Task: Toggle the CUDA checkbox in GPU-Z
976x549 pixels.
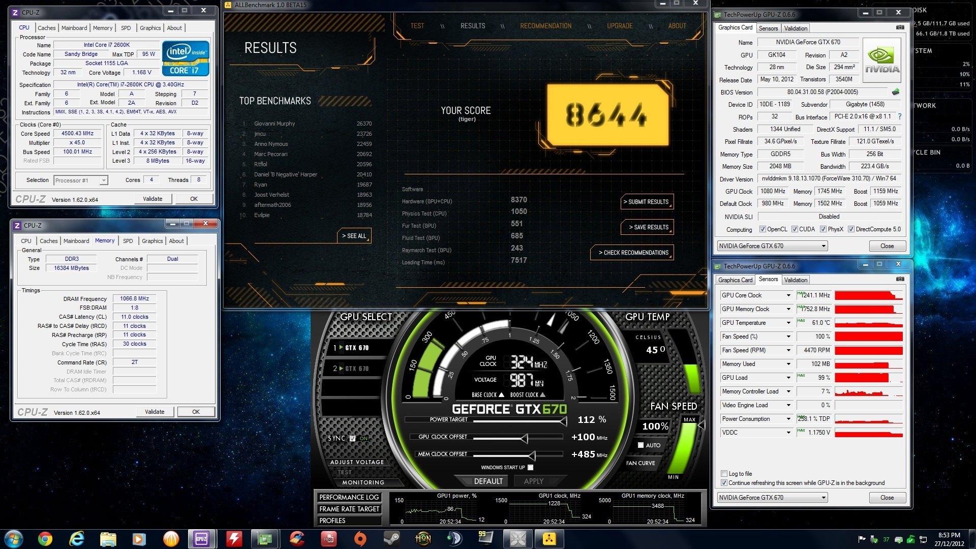Action: tap(795, 229)
